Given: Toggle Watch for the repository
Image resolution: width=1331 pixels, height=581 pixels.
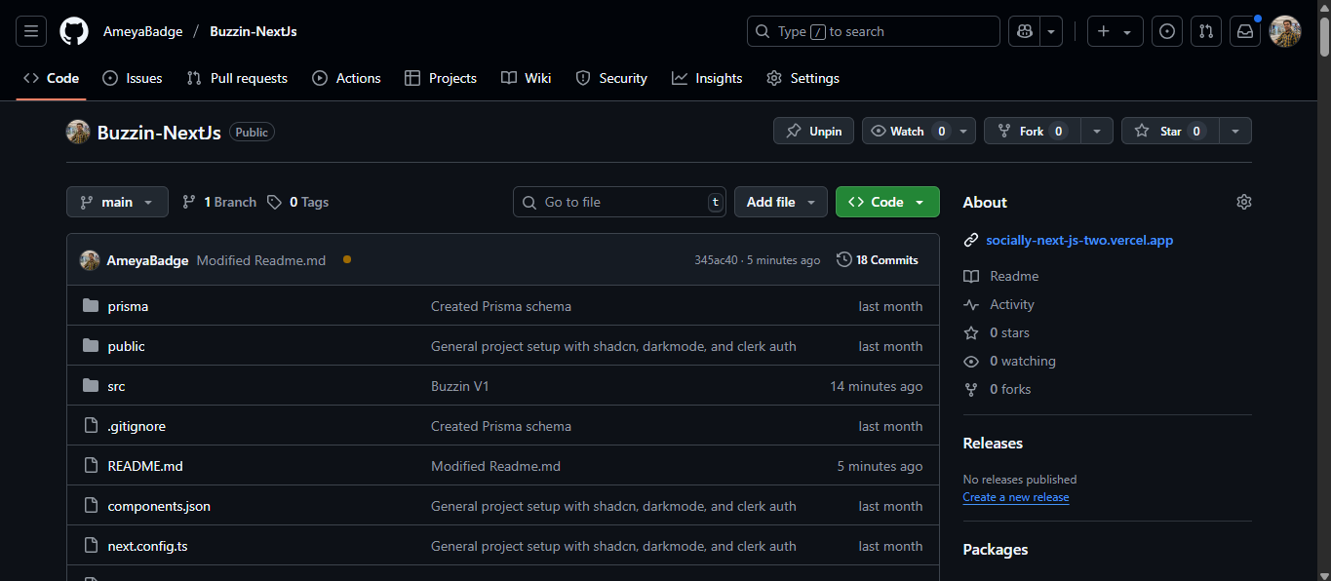Looking at the screenshot, I should coord(906,131).
